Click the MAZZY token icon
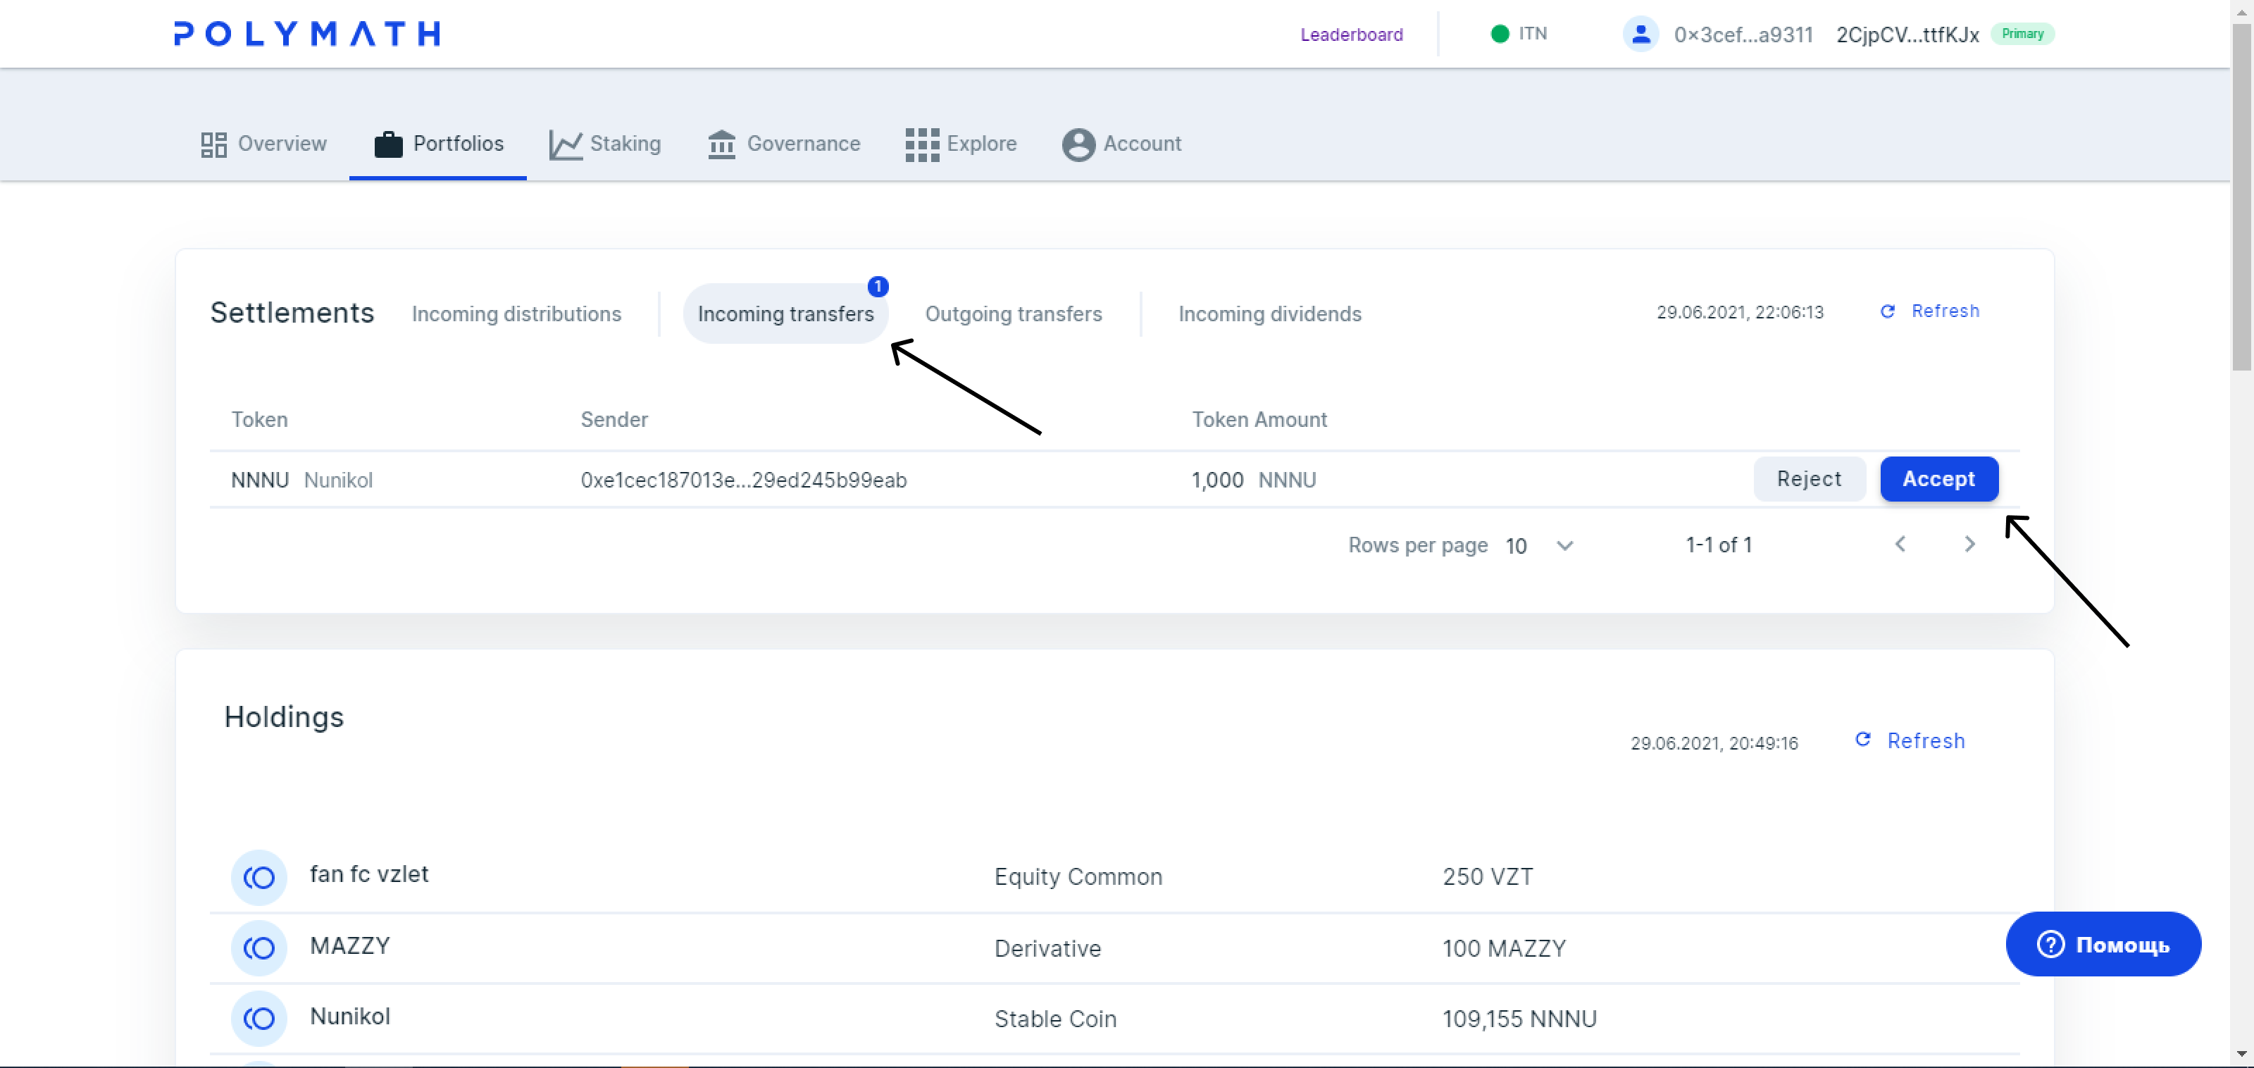This screenshot has height=1068, width=2254. click(259, 948)
